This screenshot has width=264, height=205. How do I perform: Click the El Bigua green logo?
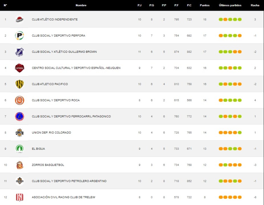[x=19, y=149]
